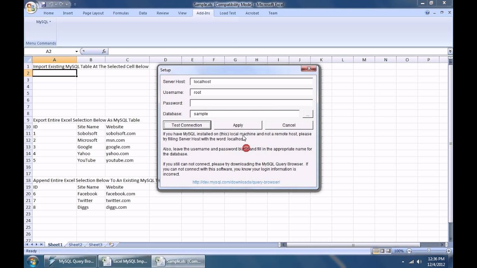The image size is (477, 268).
Task: Close the Setup dialog
Action: click(x=309, y=68)
